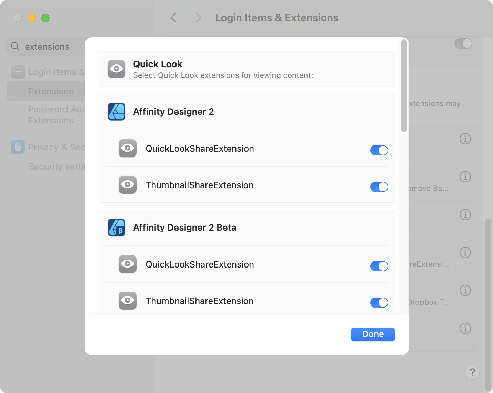Click eye icon beside Affinity Designer 2 ThumbnailShareExtension
Screen dimensions: 493x393
coord(128,185)
